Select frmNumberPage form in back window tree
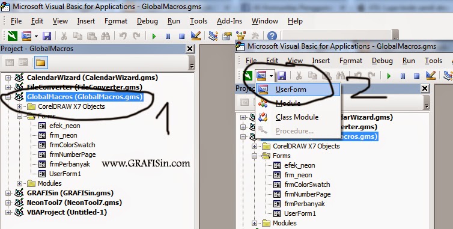Viewport: 453px width, 229px height. 73,154
